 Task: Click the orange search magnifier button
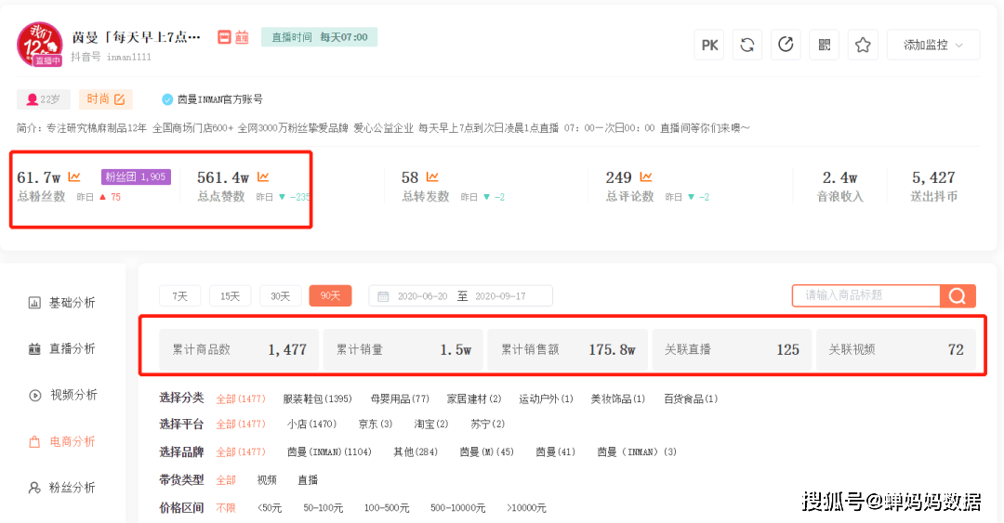[x=958, y=295]
